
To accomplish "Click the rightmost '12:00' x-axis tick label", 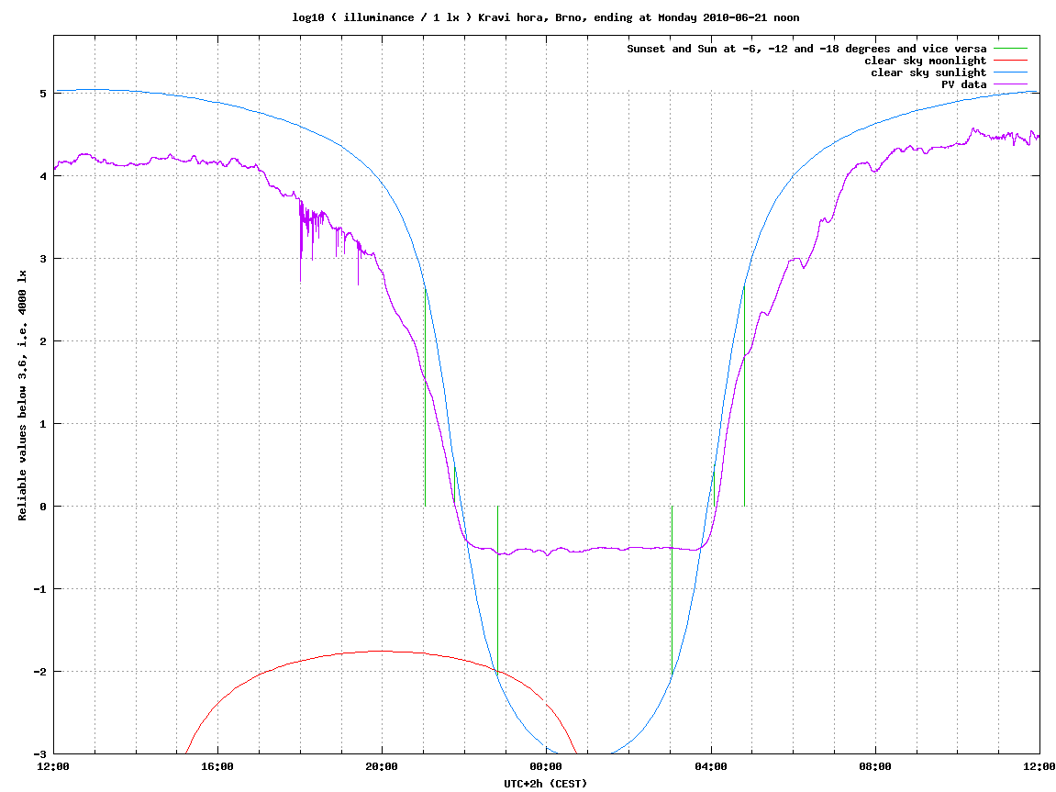I will pyautogui.click(x=1039, y=766).
